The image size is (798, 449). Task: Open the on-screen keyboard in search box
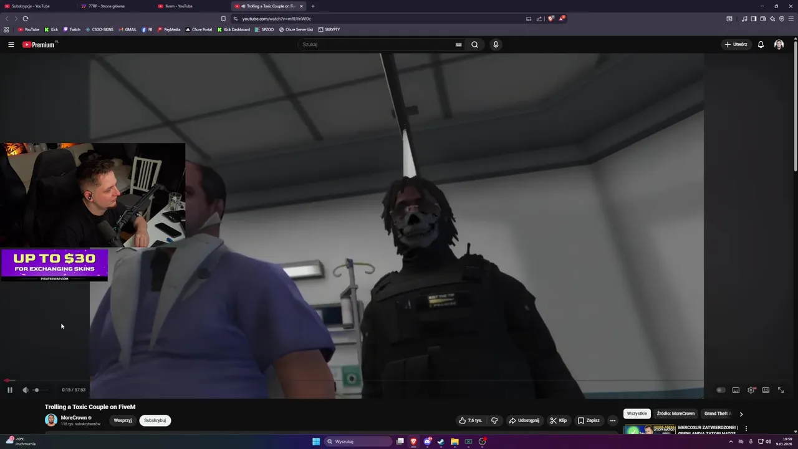click(458, 44)
